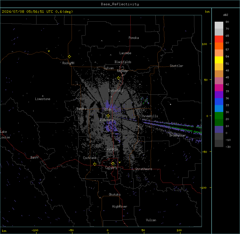Image resolution: width=240 pixels, height=234 pixels.
Task: Click the Base_Reflectivity title
Action: 120,4
